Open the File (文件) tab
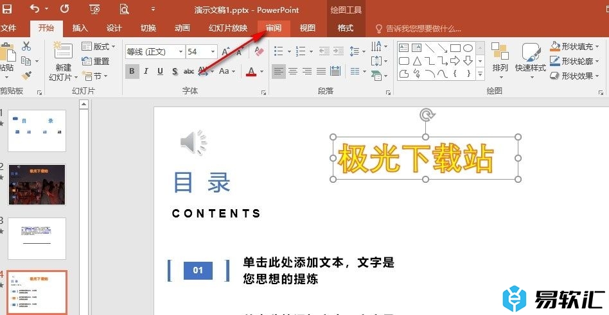The width and height of the screenshot is (609, 315). [x=8, y=28]
